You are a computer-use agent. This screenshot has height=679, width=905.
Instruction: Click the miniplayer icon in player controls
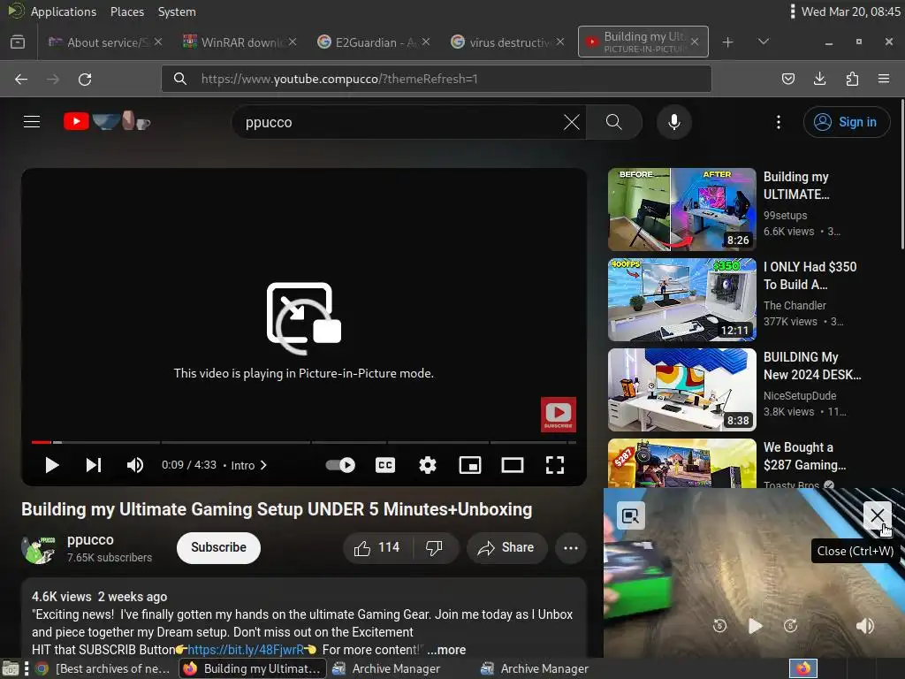pos(470,465)
